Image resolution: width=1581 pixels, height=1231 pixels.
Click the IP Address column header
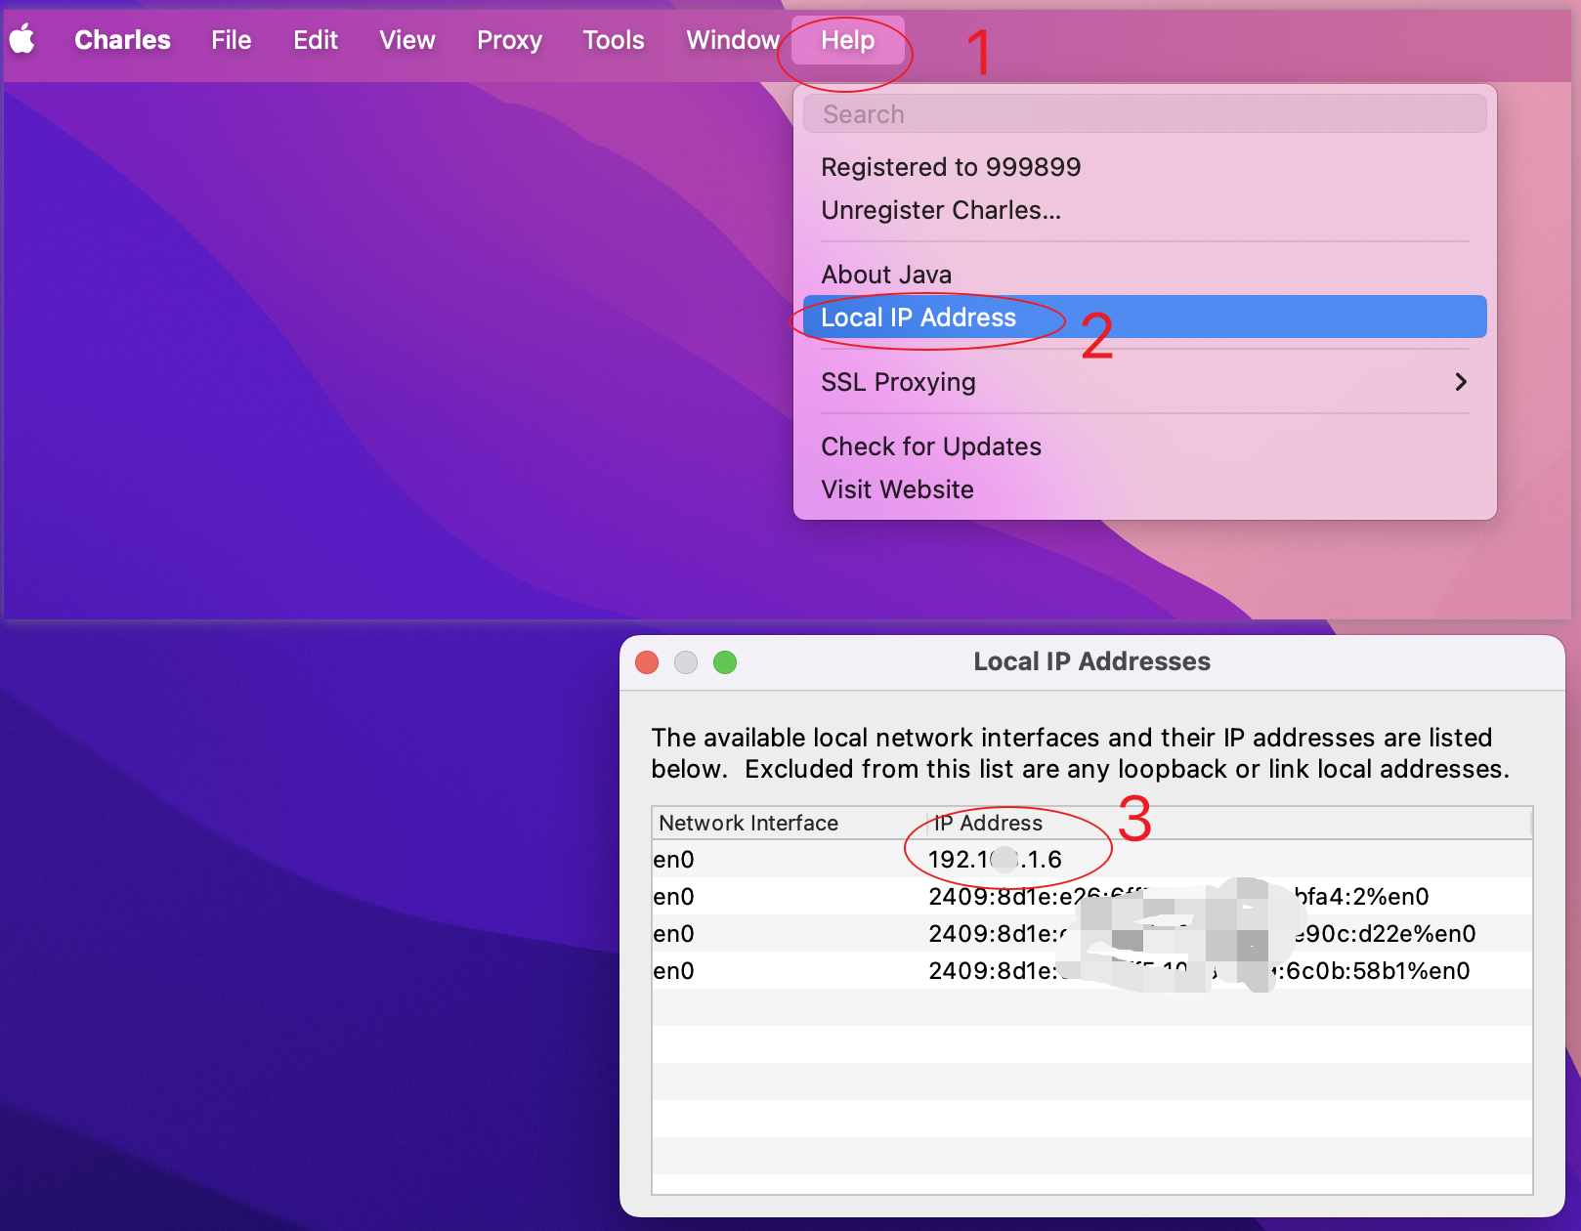click(x=1228, y=823)
